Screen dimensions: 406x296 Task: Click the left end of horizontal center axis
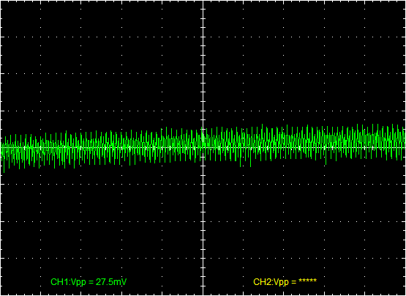[x=1, y=147]
